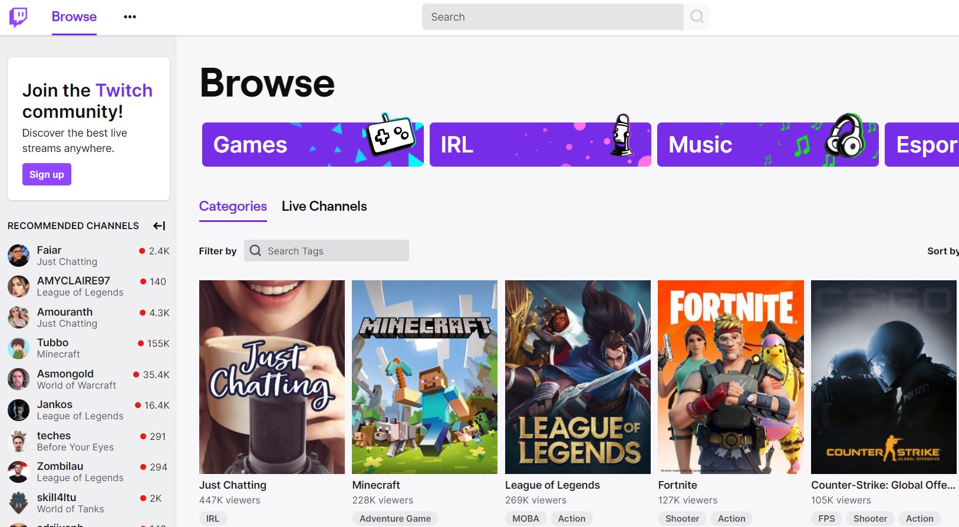
Task: Click the MOBA tag under League of Legends
Action: click(x=526, y=519)
